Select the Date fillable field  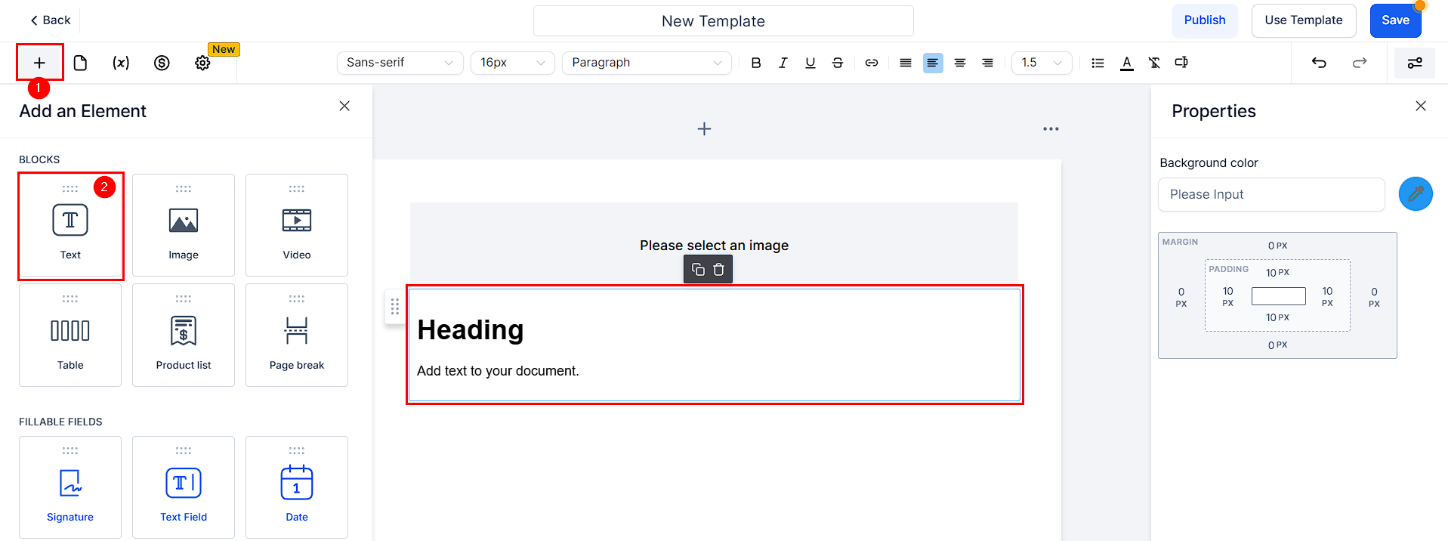[x=297, y=487]
